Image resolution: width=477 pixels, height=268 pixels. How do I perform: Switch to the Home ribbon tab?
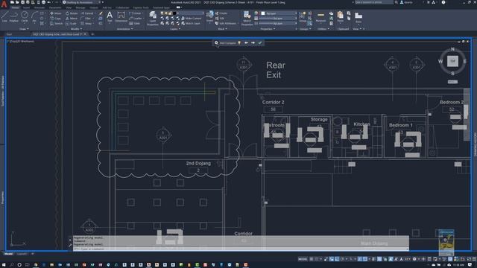pyautogui.click(x=15, y=7)
